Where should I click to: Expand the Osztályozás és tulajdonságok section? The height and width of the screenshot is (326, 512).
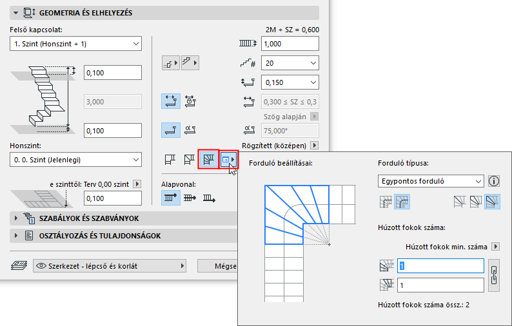click(x=17, y=235)
